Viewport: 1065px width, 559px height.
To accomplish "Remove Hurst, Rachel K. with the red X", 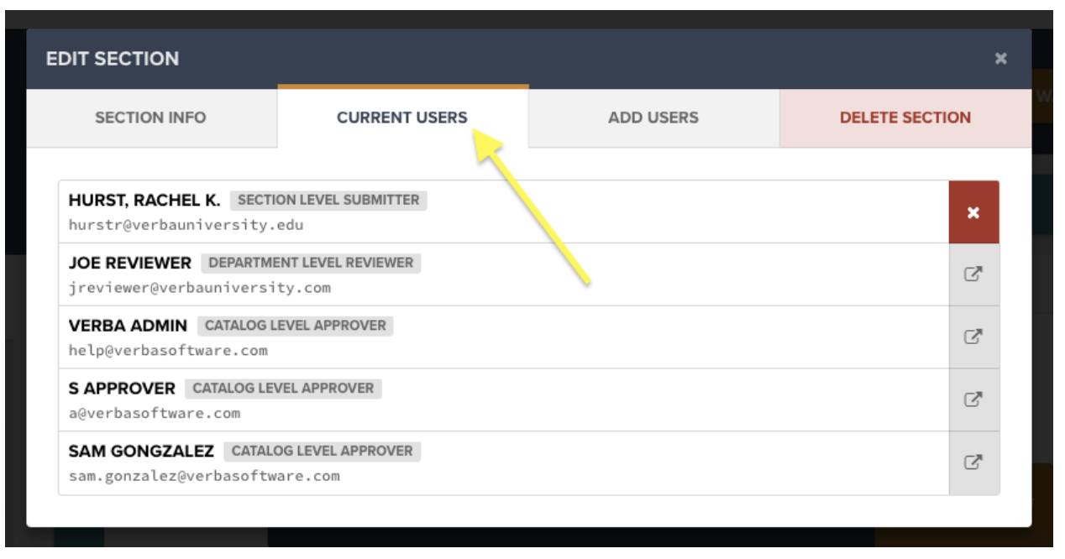I will pyautogui.click(x=973, y=212).
